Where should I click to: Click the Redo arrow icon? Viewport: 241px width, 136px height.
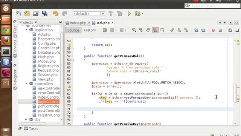click(64, 14)
